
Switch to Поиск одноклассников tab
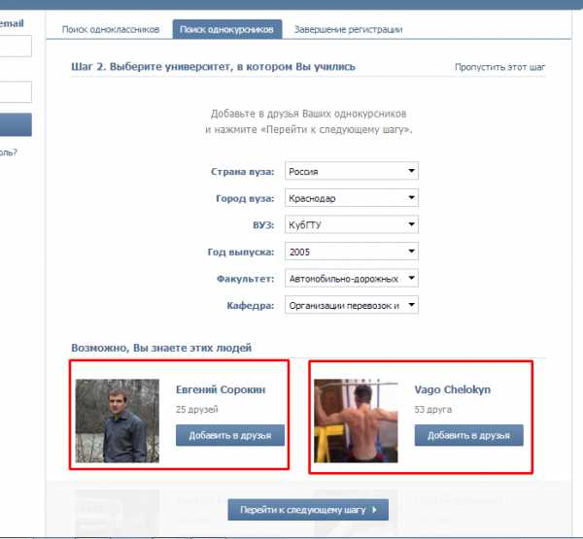(x=111, y=29)
